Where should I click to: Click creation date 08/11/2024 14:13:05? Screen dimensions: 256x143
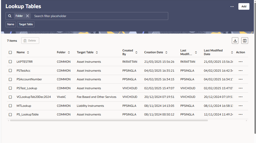(159, 106)
